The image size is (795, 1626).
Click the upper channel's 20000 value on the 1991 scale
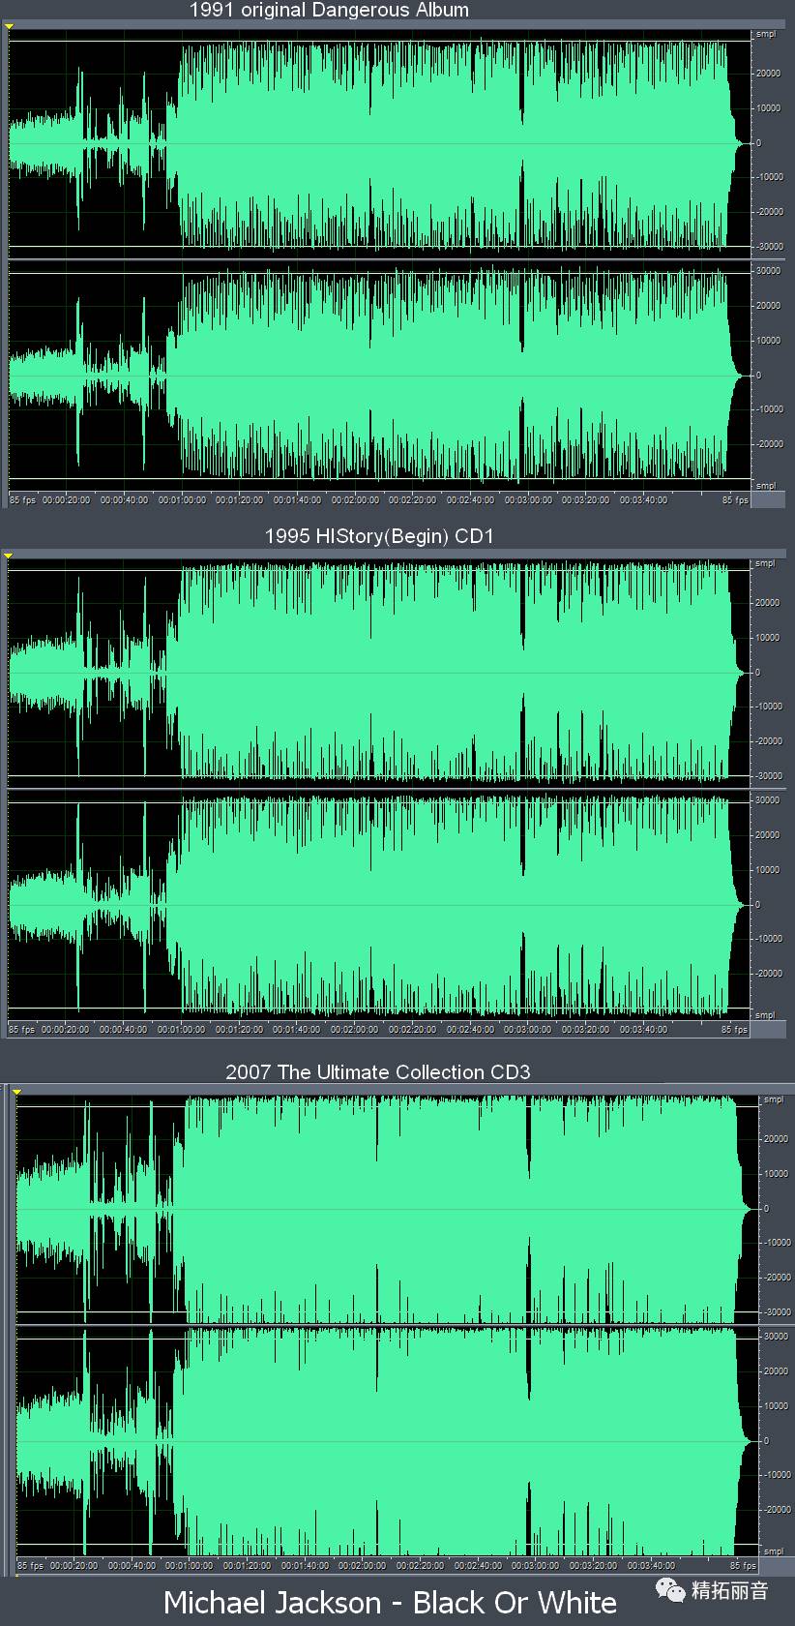click(770, 74)
